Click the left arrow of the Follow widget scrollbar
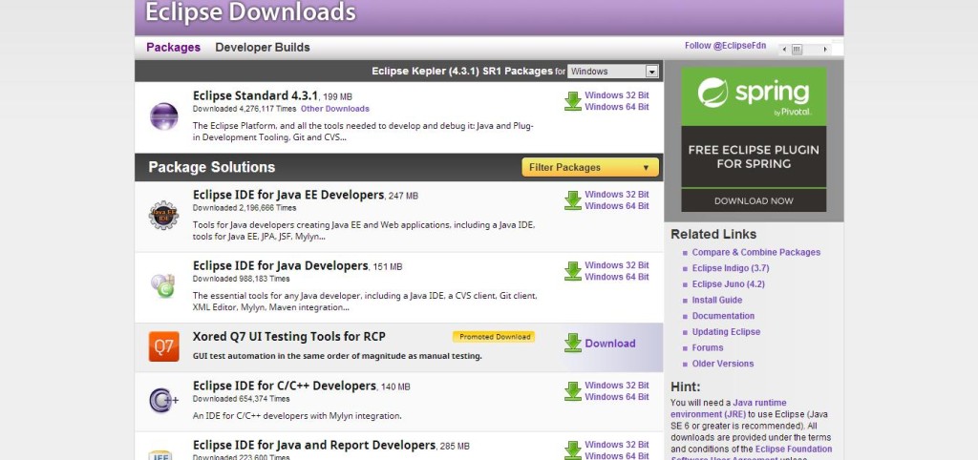978x460 pixels. [x=784, y=50]
